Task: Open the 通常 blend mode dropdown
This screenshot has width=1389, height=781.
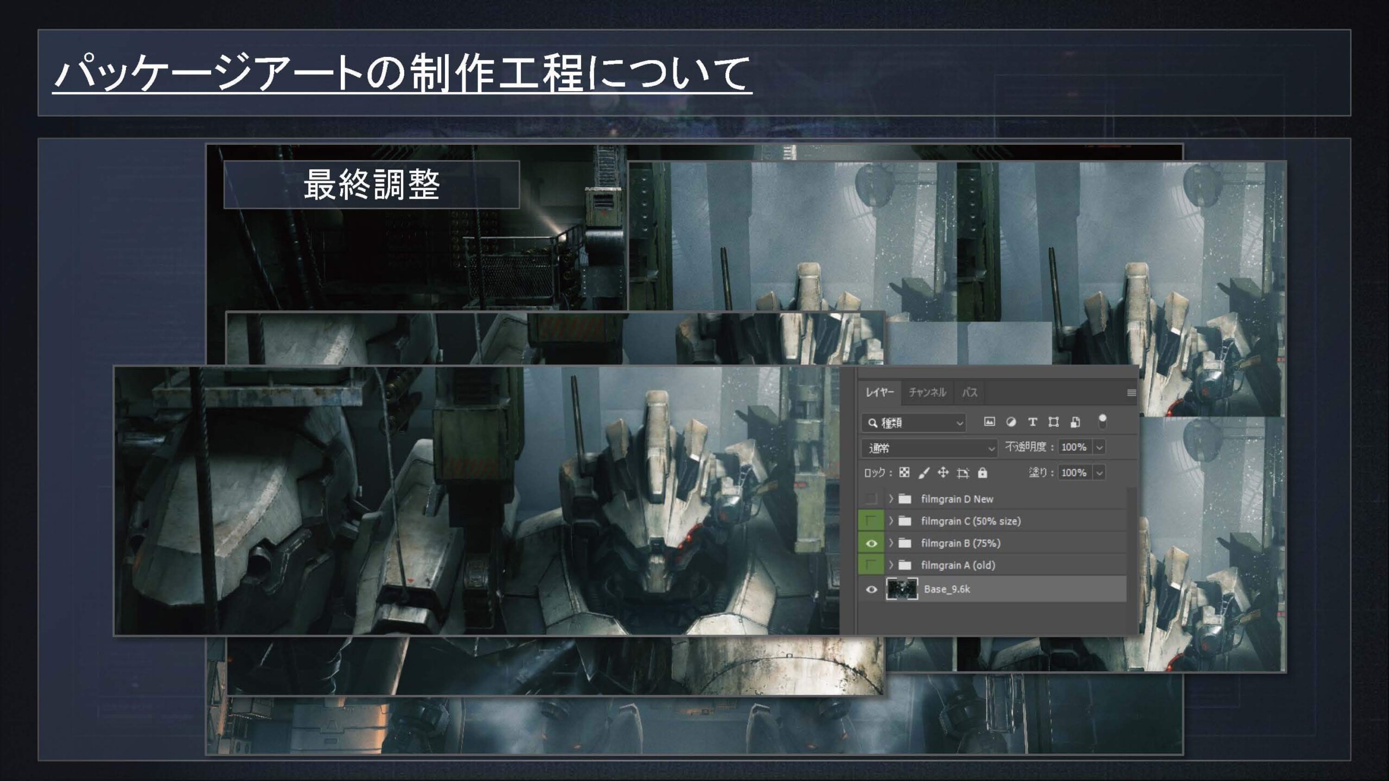Action: pyautogui.click(x=929, y=448)
